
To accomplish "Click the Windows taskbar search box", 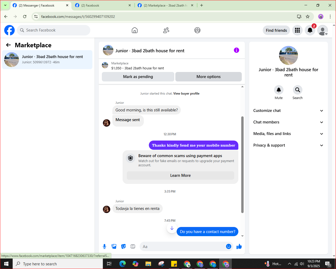I will (58, 264).
